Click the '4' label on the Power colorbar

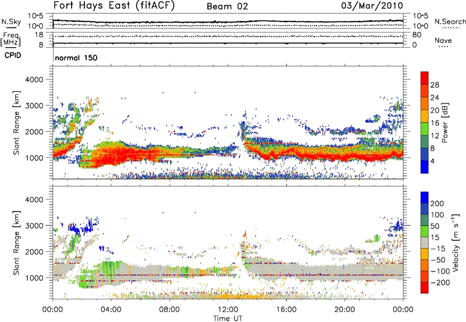click(x=432, y=161)
